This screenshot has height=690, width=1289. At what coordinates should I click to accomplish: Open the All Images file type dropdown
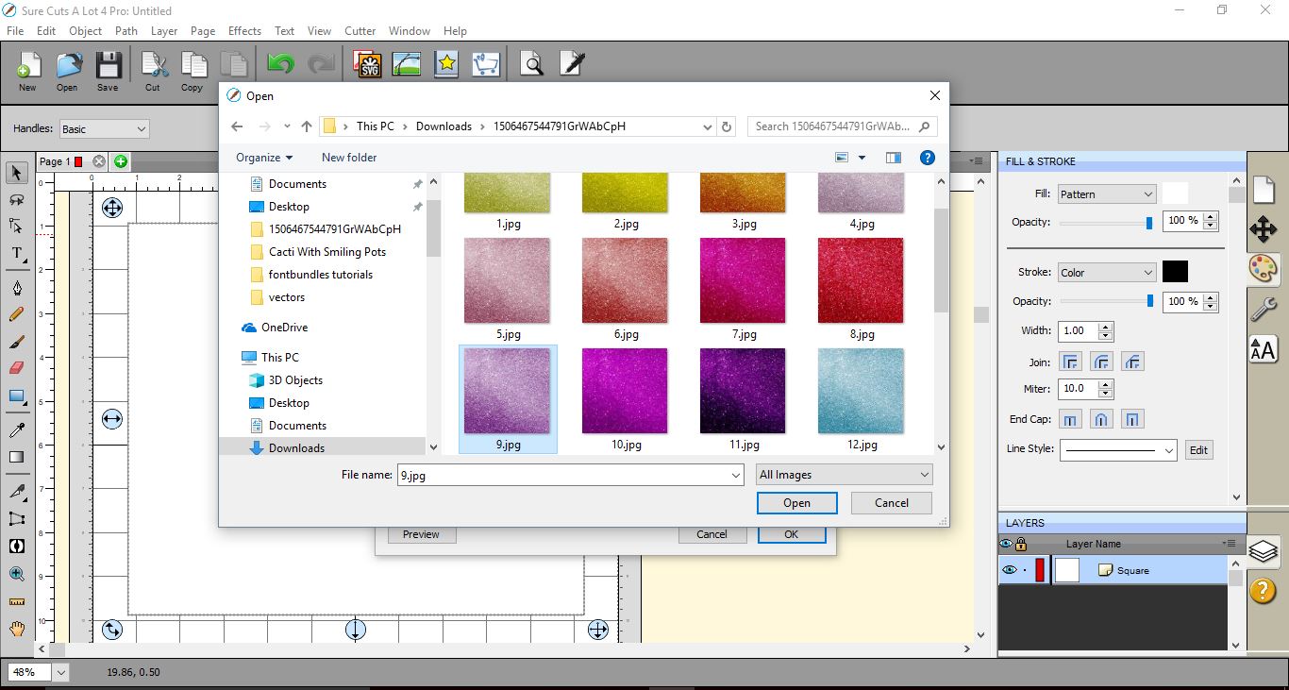point(843,474)
